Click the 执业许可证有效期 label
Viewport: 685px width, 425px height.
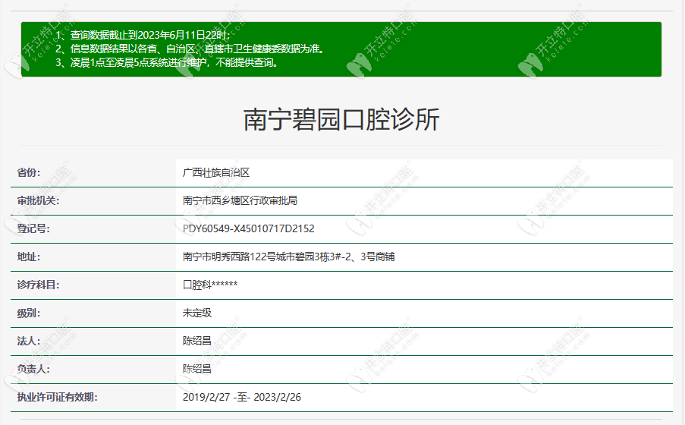tap(57, 397)
